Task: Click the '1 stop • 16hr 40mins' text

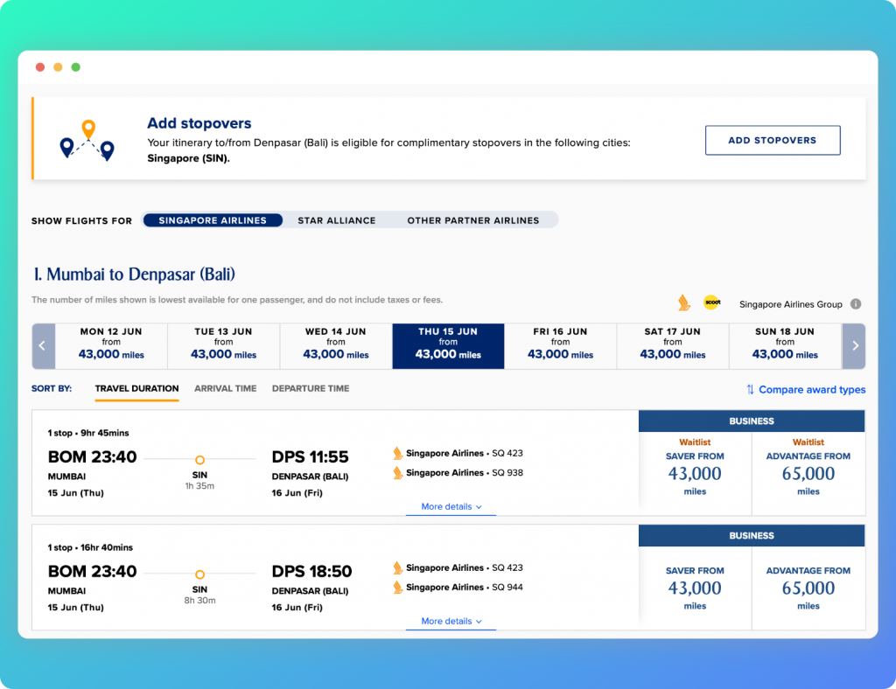Action: tap(90, 547)
